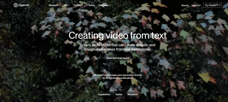
Task: Select the Research pill at bottom
Action: pyautogui.click(x=133, y=94)
